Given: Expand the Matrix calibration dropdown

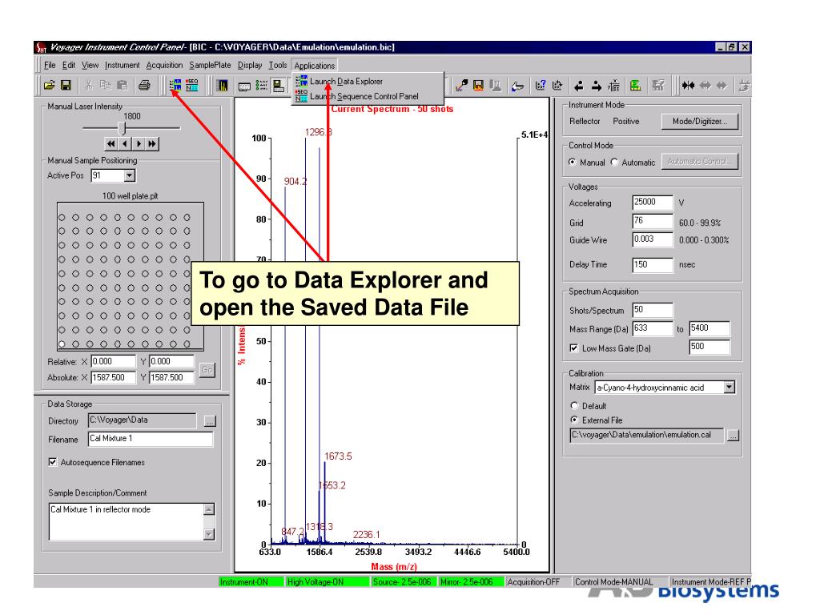Looking at the screenshot, I should pyautogui.click(x=729, y=388).
